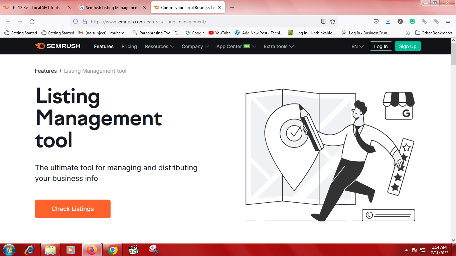Click the page vertical scrollbar thumb
The height and width of the screenshot is (256, 456).
coord(453,54)
